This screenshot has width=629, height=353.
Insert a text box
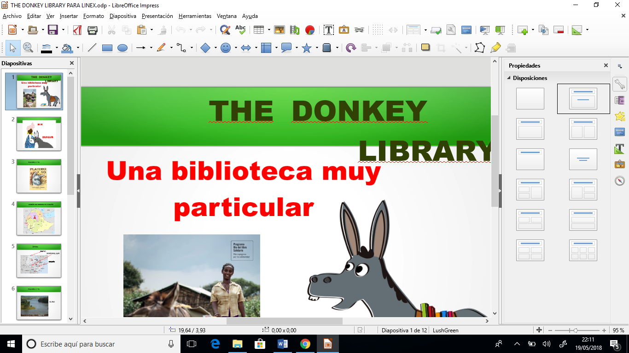tap(329, 29)
